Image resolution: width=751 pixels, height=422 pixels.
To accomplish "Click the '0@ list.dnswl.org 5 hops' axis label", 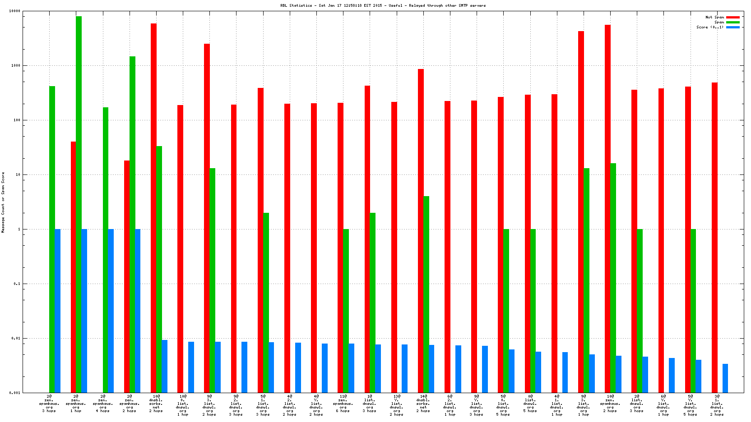I will coord(530,404).
